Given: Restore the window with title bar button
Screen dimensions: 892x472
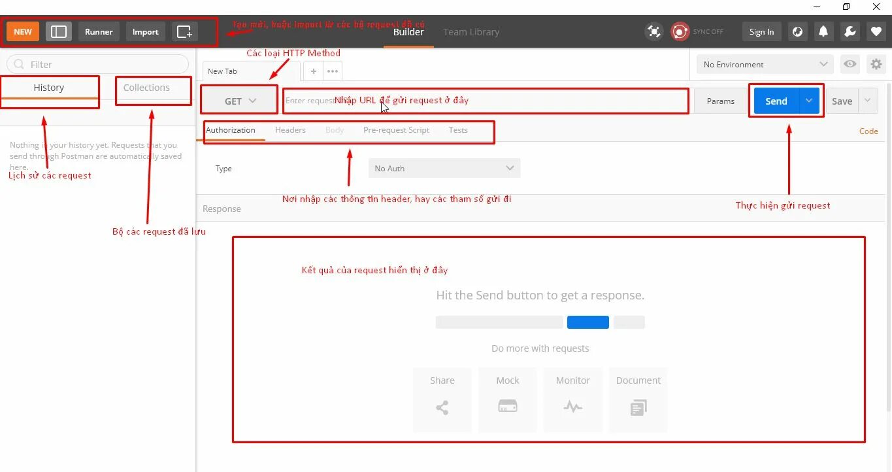Looking at the screenshot, I should click(x=846, y=7).
